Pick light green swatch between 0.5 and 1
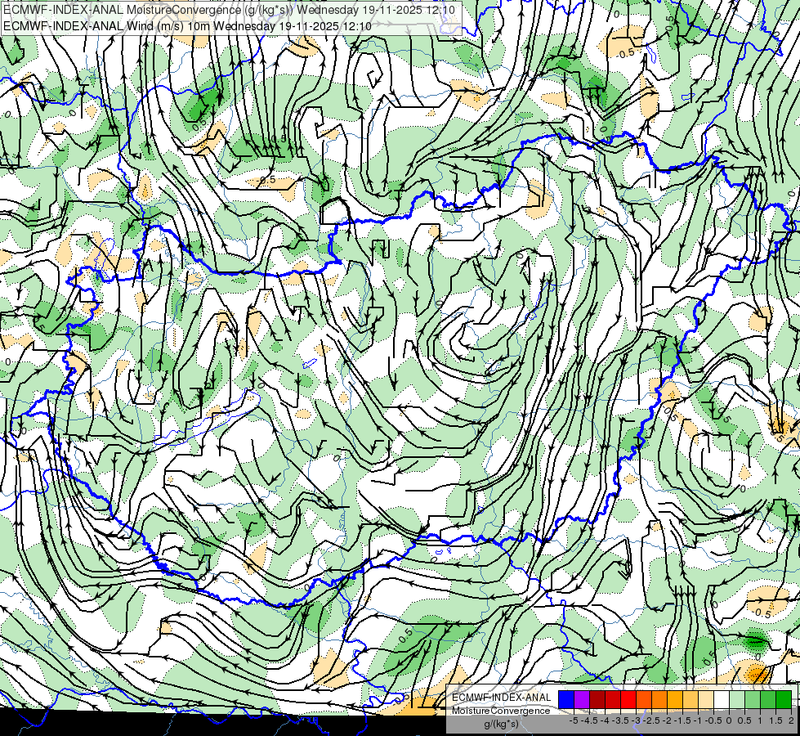The width and height of the screenshot is (800, 736). coord(753,699)
